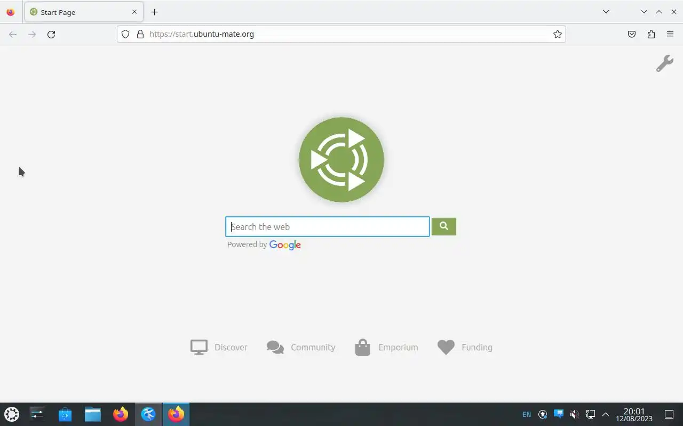View site security via padlock icon
The image size is (683, 426).
point(140,34)
